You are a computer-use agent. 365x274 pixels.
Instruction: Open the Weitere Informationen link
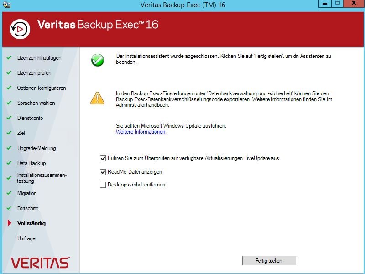(141, 132)
